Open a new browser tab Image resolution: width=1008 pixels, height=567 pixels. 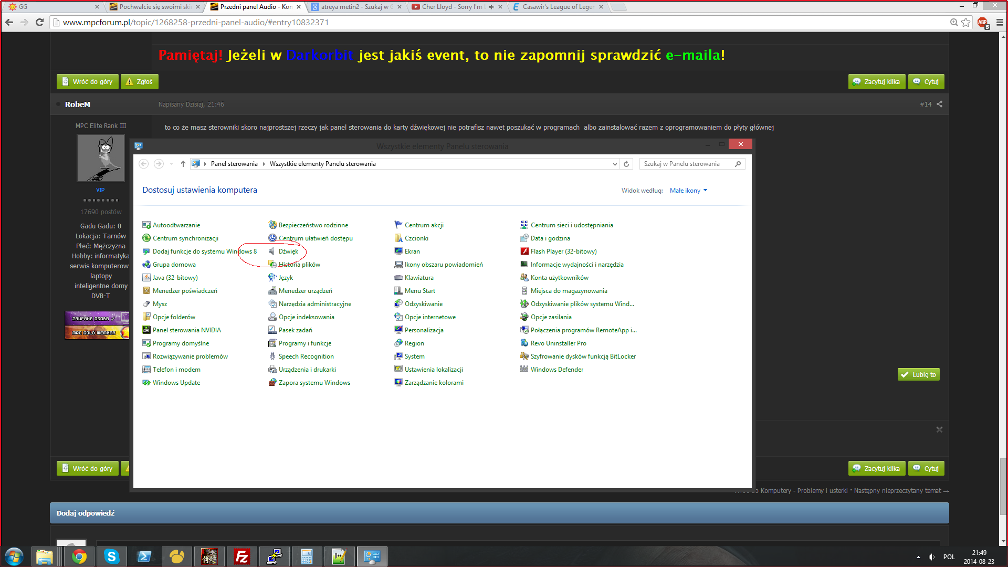pos(619,7)
